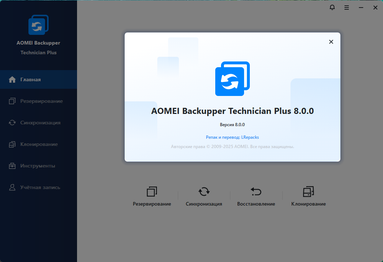Click the copyright line 2009-2025 AOMEI
The image size is (383, 262).
(x=232, y=147)
